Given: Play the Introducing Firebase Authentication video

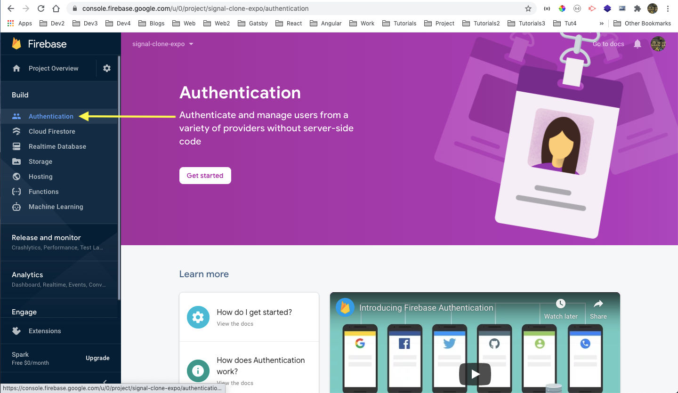Looking at the screenshot, I should click(x=475, y=374).
